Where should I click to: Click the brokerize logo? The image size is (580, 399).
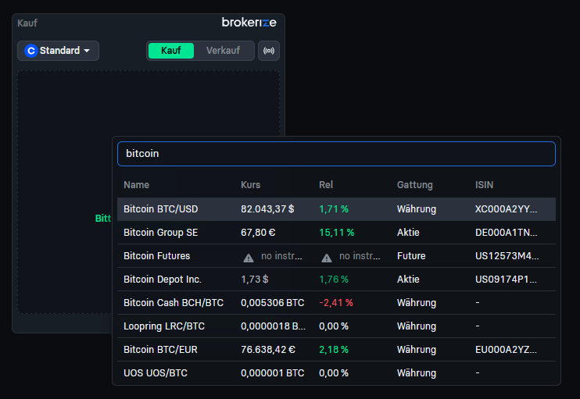pos(249,23)
